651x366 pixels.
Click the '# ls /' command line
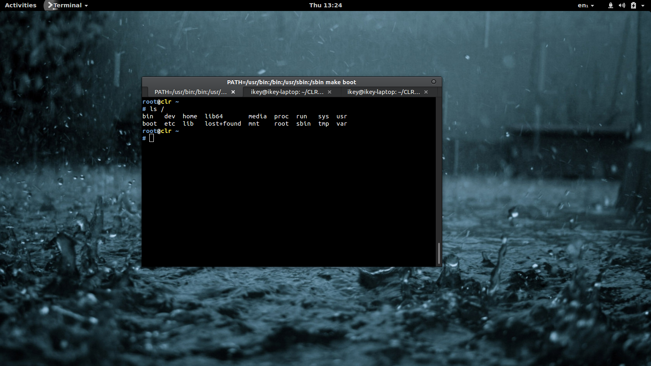(x=153, y=109)
